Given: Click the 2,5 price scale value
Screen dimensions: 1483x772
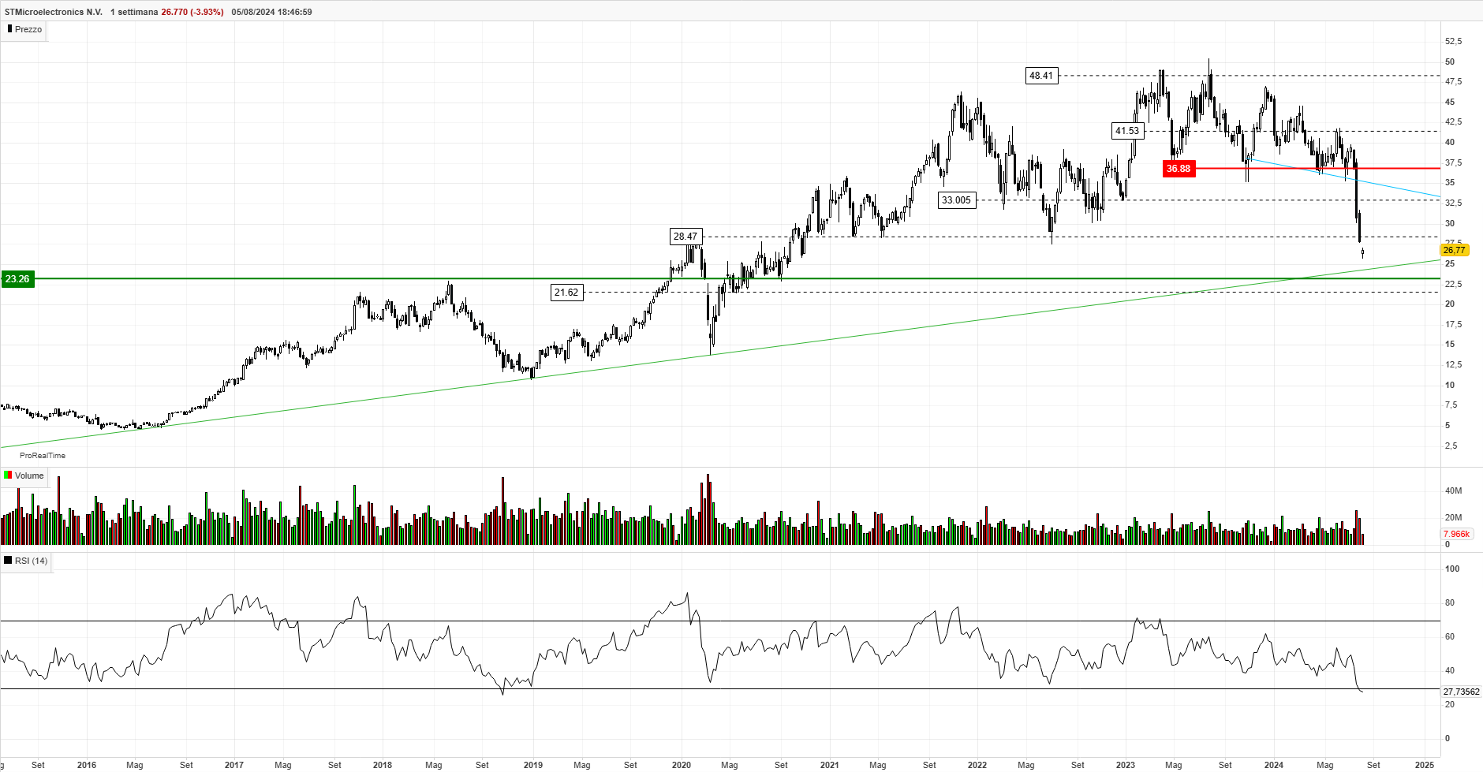Looking at the screenshot, I should click(1451, 446).
